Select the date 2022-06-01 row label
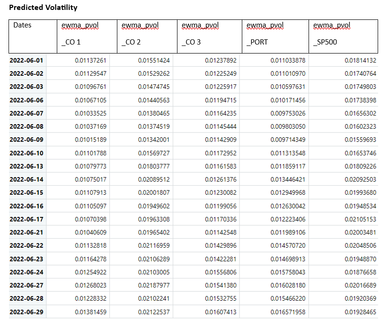Screen dimensions: 389x323 coord(27,61)
